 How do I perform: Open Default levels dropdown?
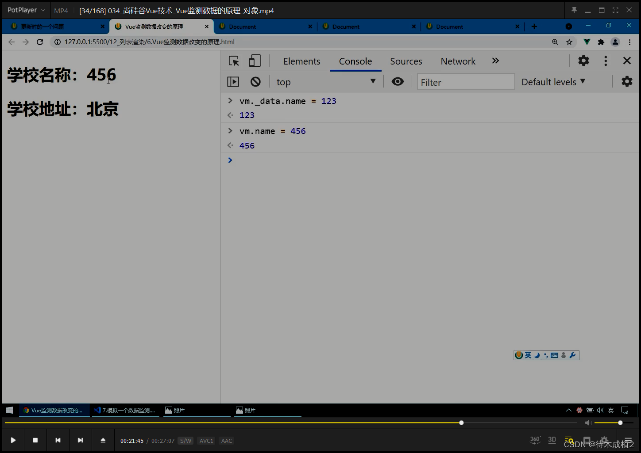click(553, 82)
